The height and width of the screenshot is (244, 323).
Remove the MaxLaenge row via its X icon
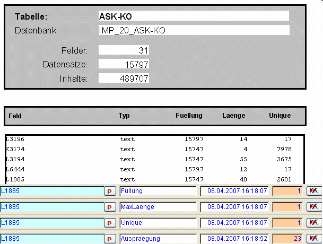[313, 206]
